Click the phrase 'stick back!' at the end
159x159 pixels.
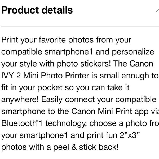[99, 147]
